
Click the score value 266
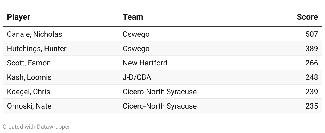pyautogui.click(x=312, y=63)
